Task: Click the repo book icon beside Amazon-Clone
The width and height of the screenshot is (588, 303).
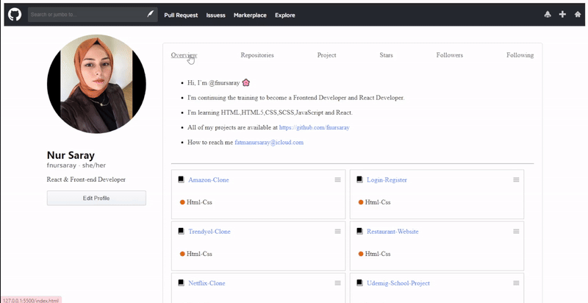Action: tap(181, 179)
